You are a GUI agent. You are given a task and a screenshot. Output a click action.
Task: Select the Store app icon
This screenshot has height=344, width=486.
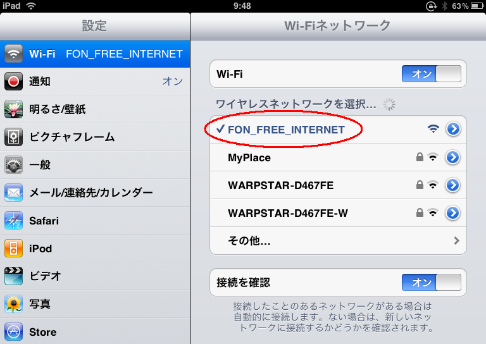(x=13, y=331)
